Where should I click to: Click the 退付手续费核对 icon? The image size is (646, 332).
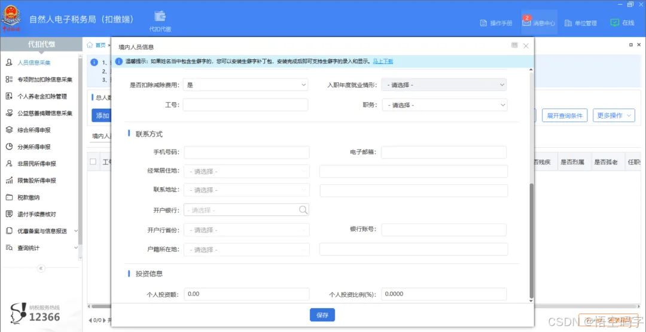pyautogui.click(x=9, y=214)
